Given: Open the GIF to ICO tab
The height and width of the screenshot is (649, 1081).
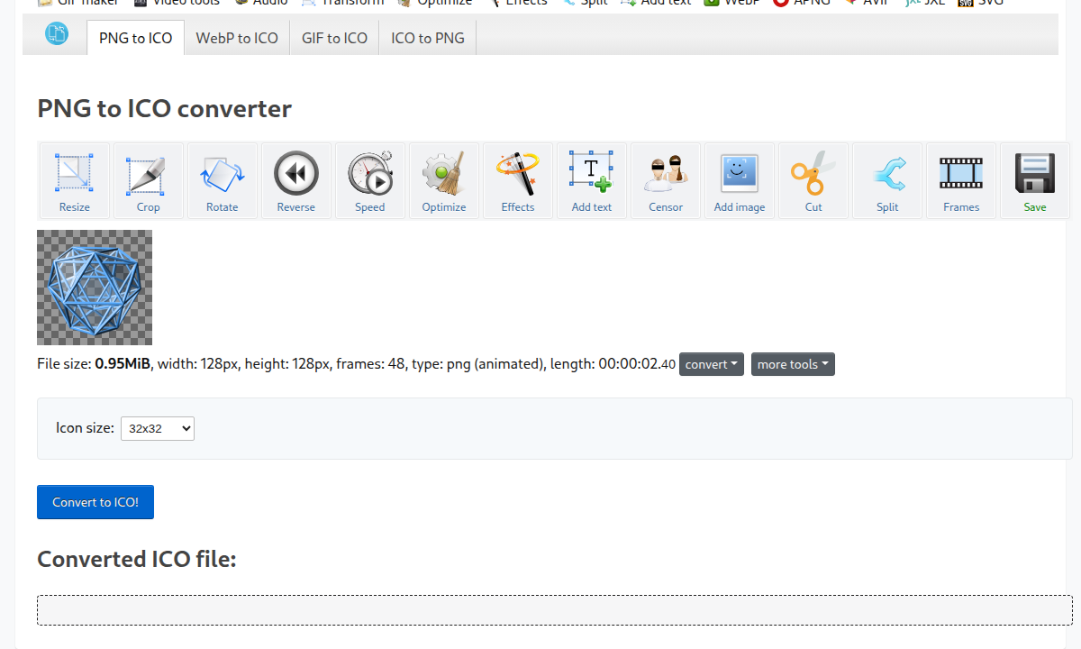Looking at the screenshot, I should point(335,38).
